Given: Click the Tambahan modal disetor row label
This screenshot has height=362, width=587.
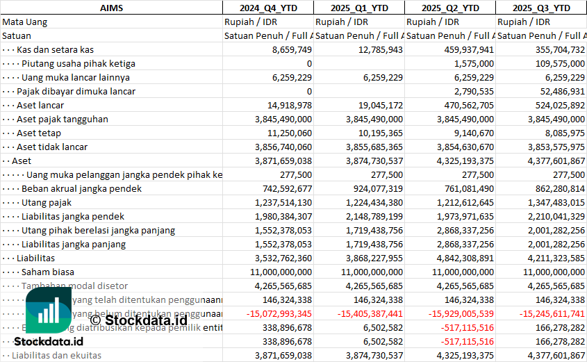Looking at the screenshot, I should tap(74, 286).
